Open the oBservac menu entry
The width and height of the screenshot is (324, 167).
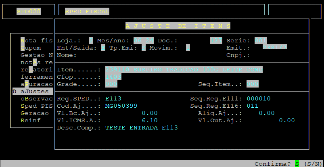pyautogui.click(x=36, y=98)
